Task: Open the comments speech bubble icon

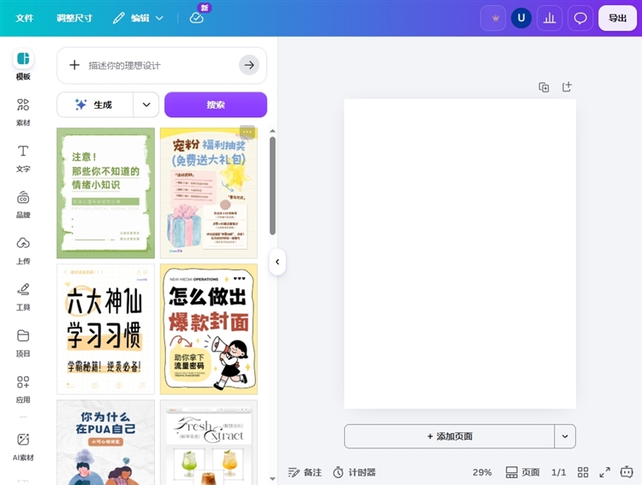Action: click(580, 18)
